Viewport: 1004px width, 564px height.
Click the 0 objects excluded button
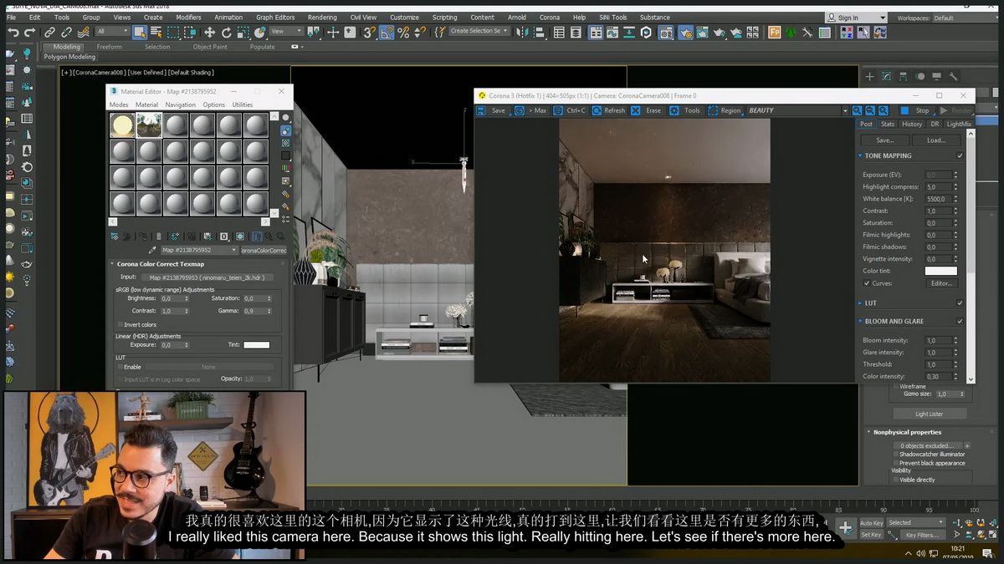tap(926, 445)
